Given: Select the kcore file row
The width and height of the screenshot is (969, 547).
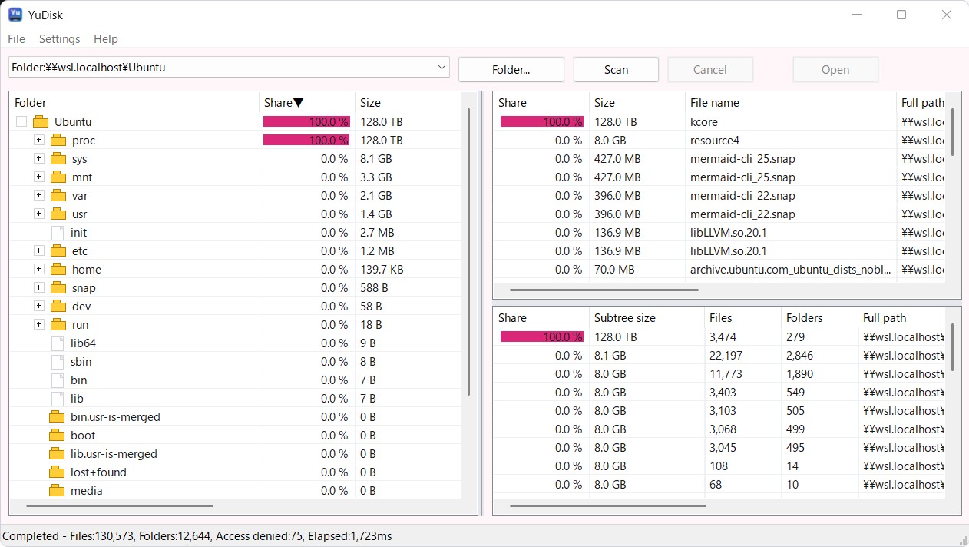Looking at the screenshot, I should (x=719, y=121).
